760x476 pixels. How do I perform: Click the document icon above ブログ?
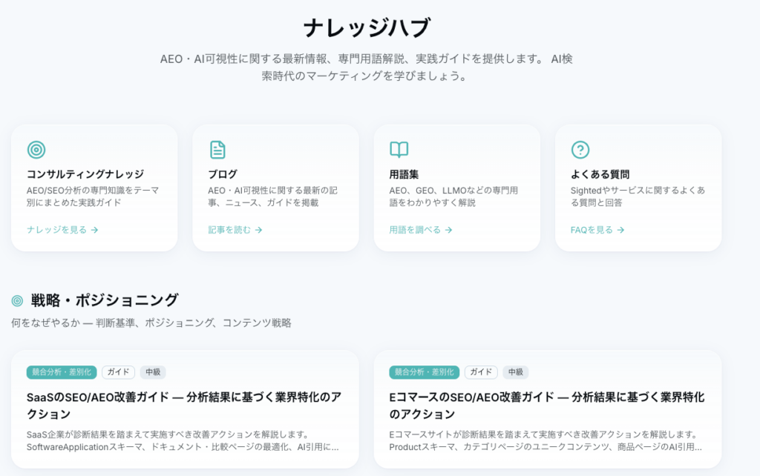(x=217, y=149)
